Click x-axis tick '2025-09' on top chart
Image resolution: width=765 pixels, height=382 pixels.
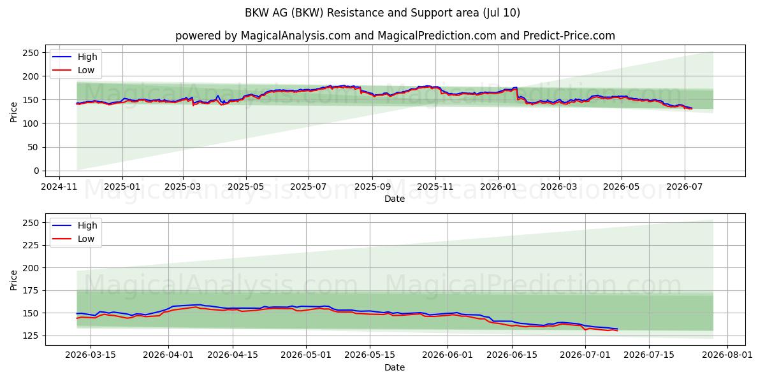click(372, 187)
